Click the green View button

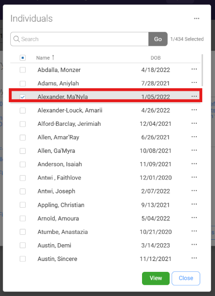click(156, 278)
